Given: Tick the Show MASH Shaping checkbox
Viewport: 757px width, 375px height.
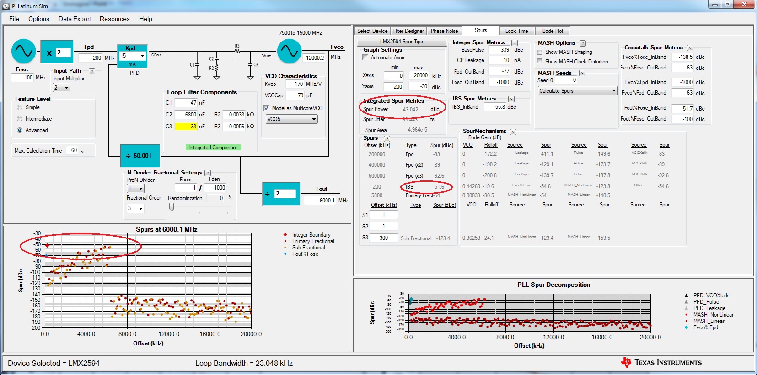Looking at the screenshot, I should (x=540, y=52).
